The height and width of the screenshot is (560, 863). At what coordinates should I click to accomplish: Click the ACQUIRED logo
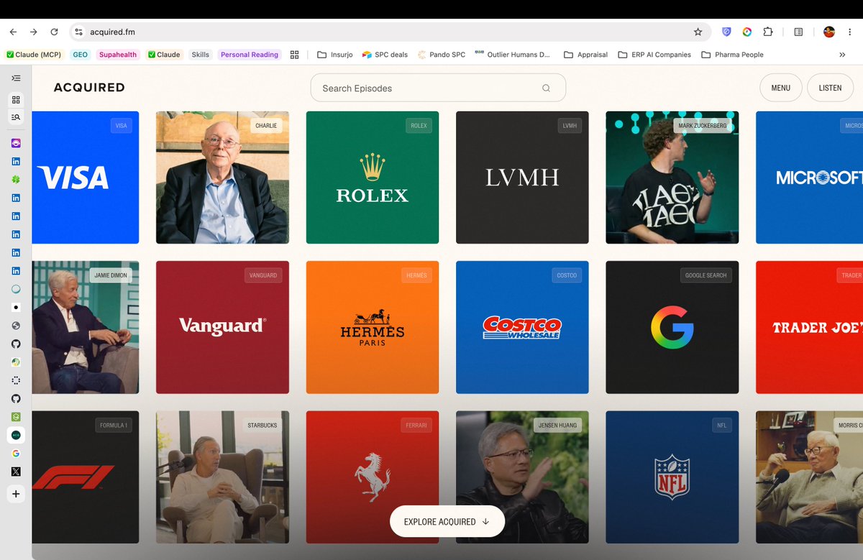89,88
